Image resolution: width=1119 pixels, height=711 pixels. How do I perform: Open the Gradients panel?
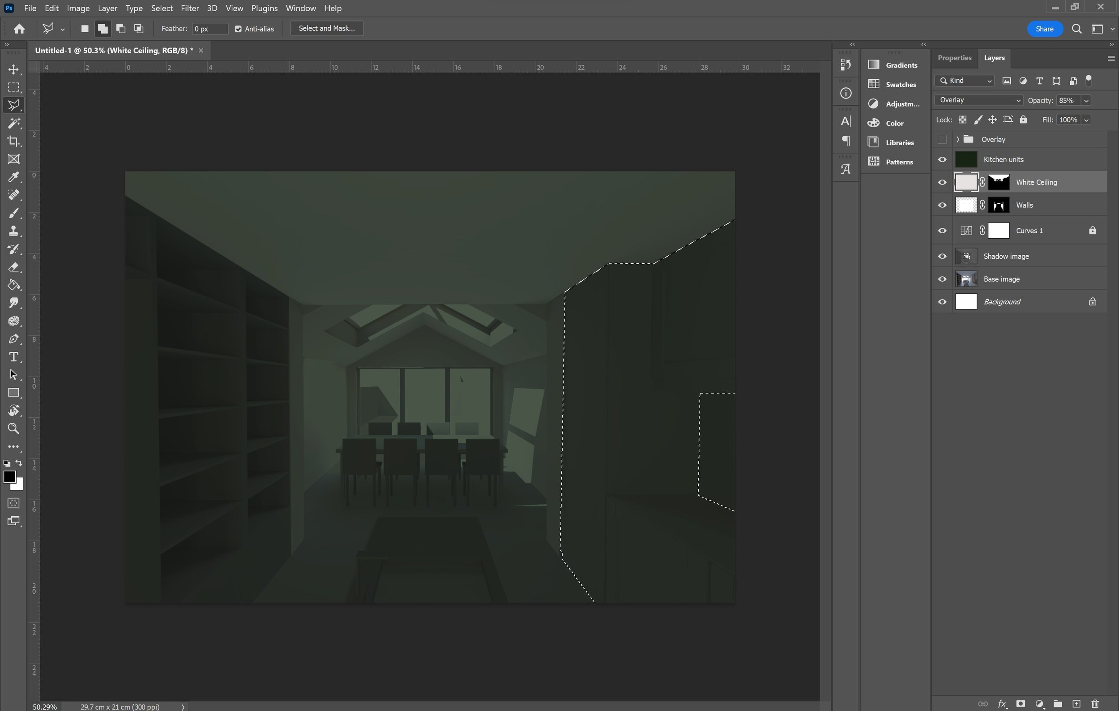pyautogui.click(x=893, y=65)
